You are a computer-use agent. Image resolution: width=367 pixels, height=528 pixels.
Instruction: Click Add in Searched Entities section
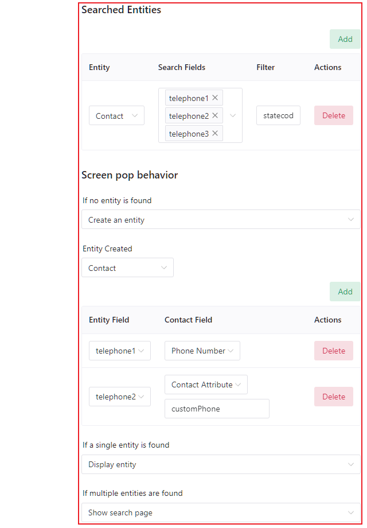(345, 39)
